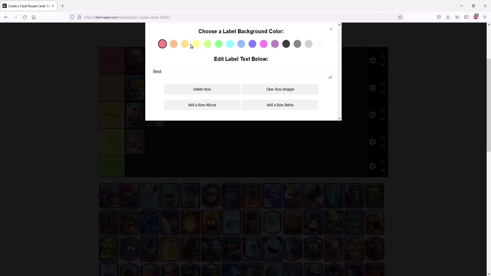Click the settings gear for Bad row
Screen dimensions: 491x276
(x=373, y=142)
